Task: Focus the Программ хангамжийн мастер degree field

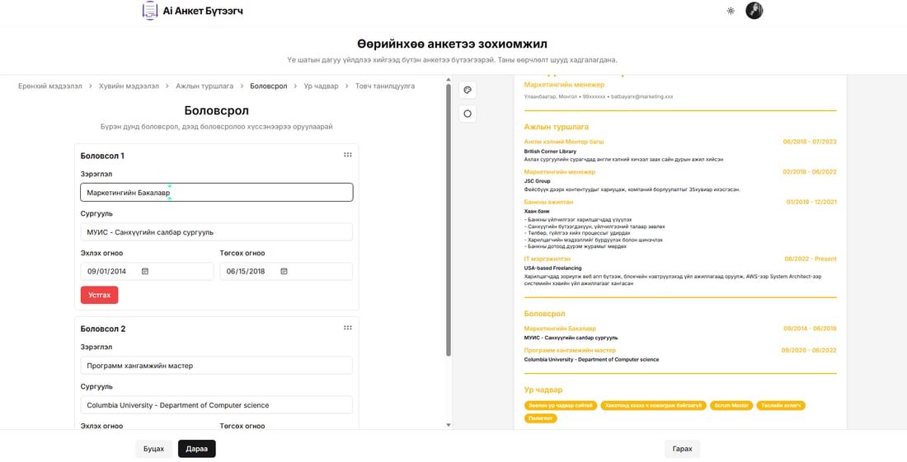Action: tap(216, 365)
